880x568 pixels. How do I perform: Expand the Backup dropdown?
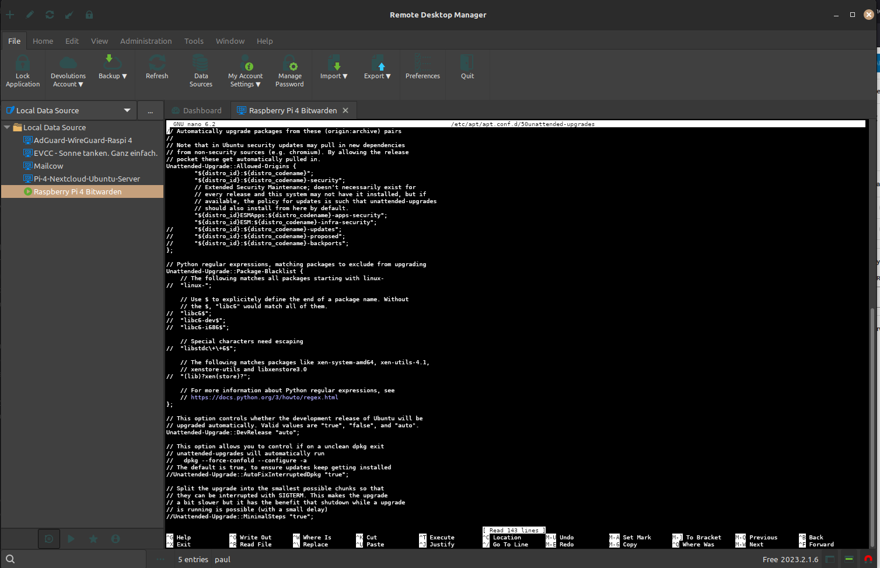click(113, 76)
